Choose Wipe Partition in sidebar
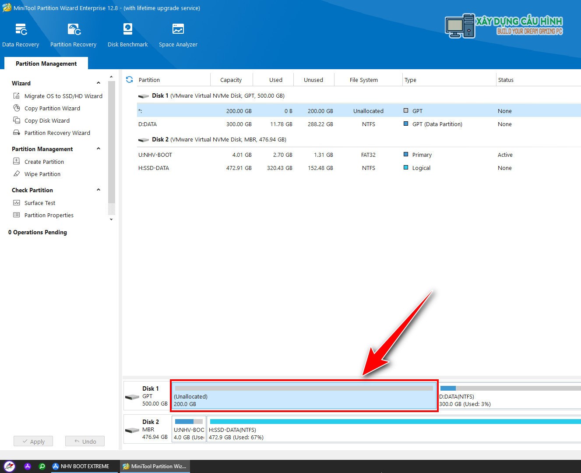Screen dimensions: 581x473 42,174
